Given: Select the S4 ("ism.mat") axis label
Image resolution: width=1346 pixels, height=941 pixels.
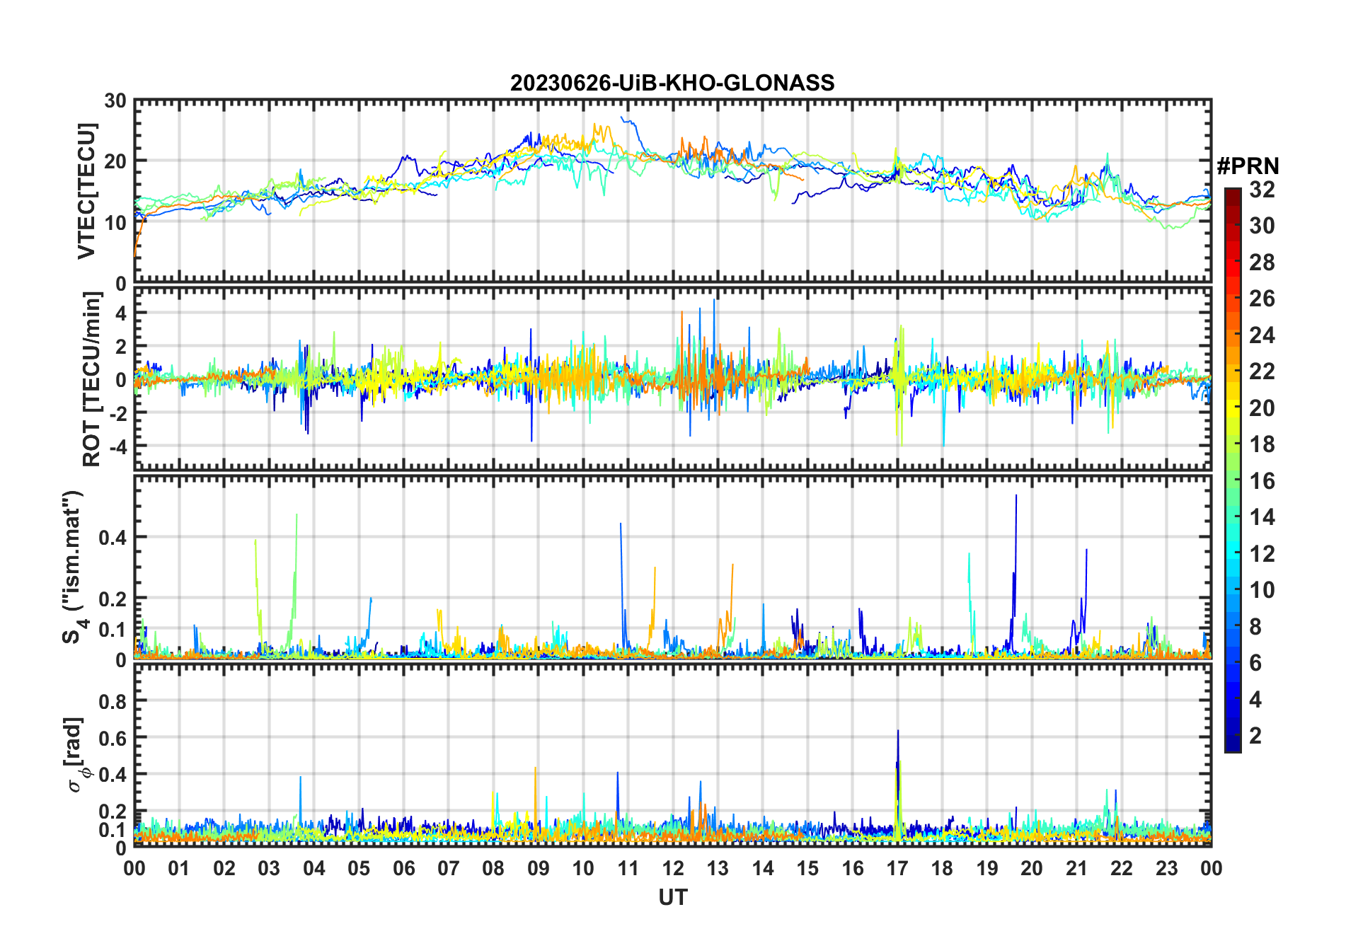Looking at the screenshot, I should coord(73,567).
